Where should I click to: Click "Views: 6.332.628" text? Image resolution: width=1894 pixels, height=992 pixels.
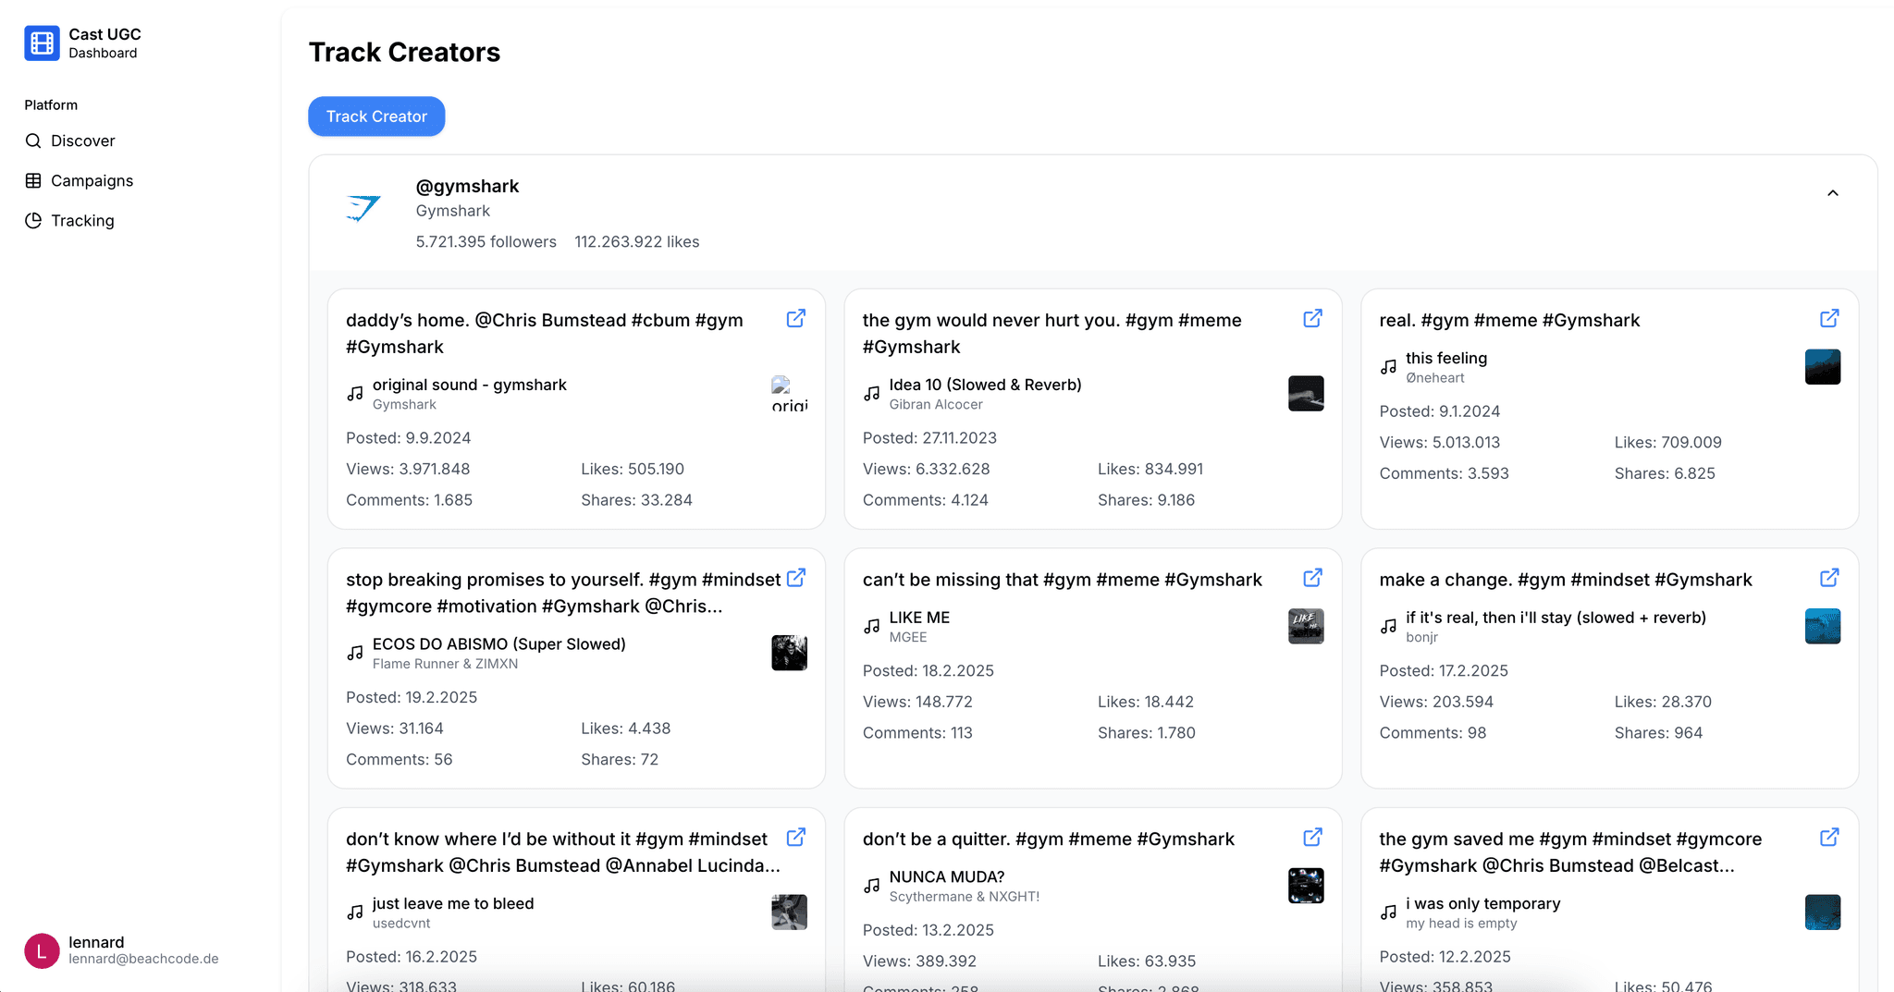tap(926, 469)
